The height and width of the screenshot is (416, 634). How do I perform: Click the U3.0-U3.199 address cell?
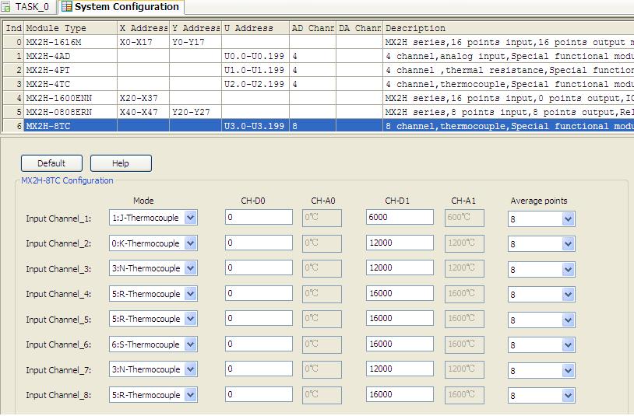tap(255, 126)
